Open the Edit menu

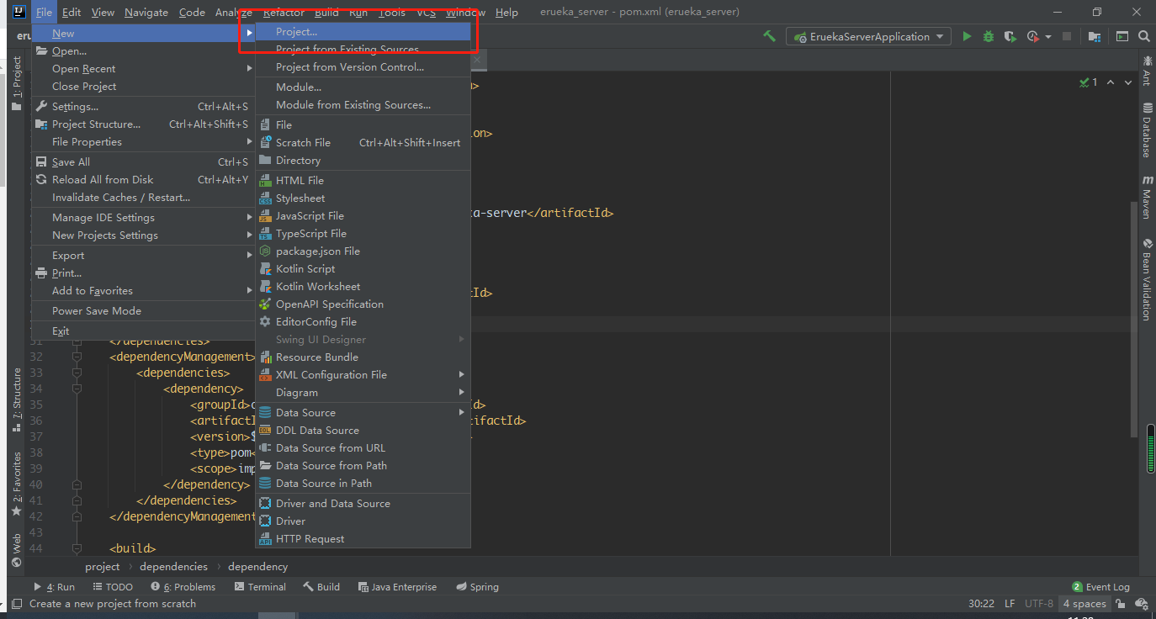[72, 12]
